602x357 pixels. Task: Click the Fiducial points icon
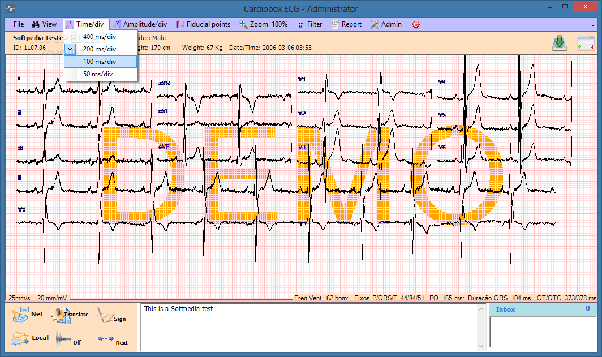(180, 24)
